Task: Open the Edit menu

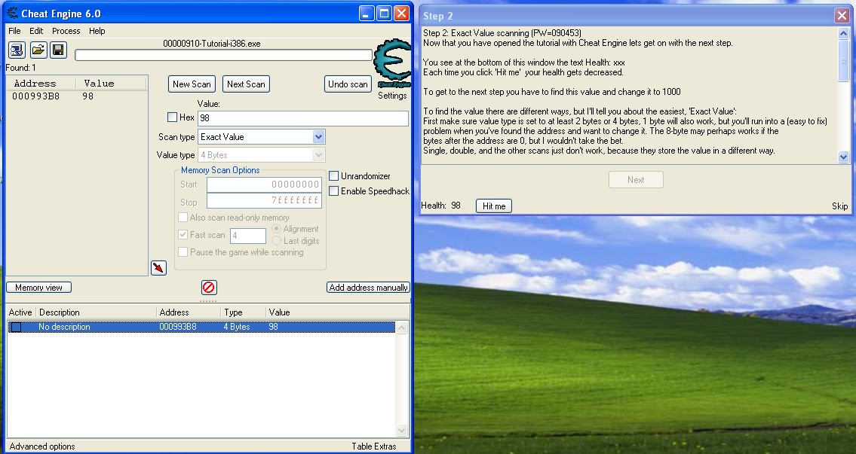Action: pos(36,31)
